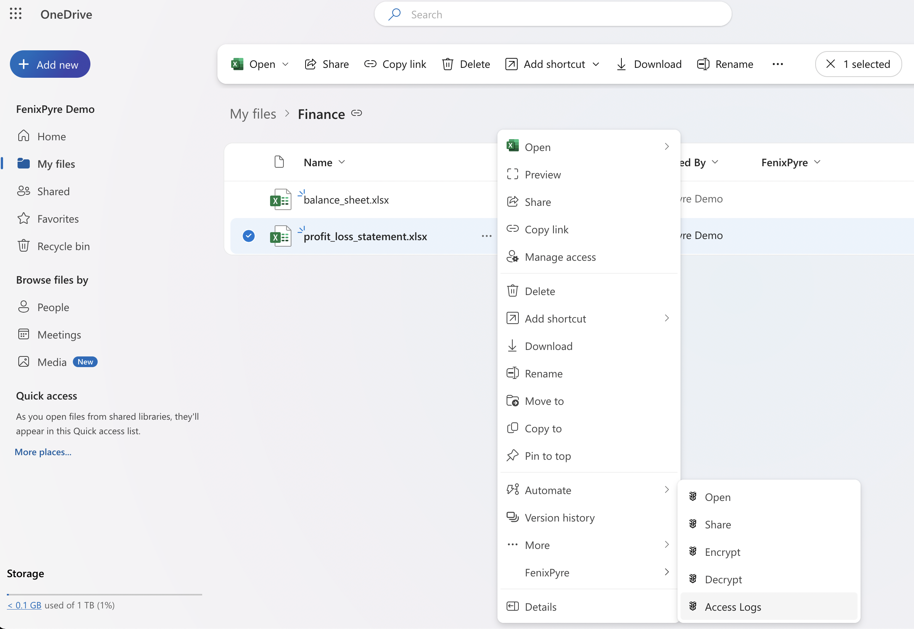Click the toolbar Share icon
Screen dimensions: 914x629
pyautogui.click(x=311, y=64)
